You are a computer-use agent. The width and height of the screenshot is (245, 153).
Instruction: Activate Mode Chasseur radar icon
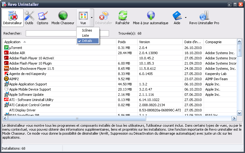[63, 16]
